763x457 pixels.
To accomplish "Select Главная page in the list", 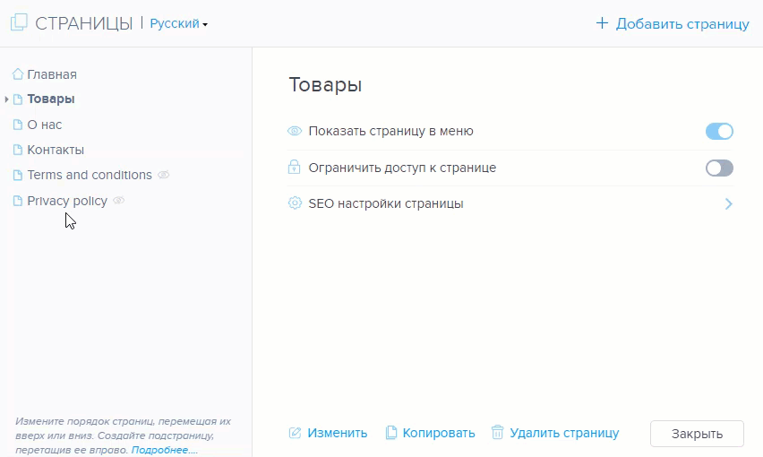I will point(52,74).
